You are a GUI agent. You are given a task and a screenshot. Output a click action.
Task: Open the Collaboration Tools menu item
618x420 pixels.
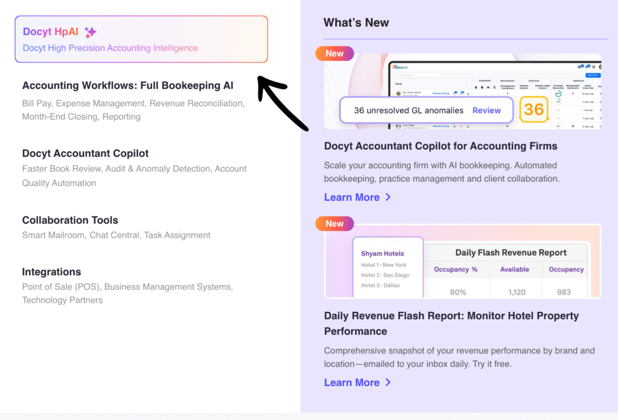tap(70, 220)
